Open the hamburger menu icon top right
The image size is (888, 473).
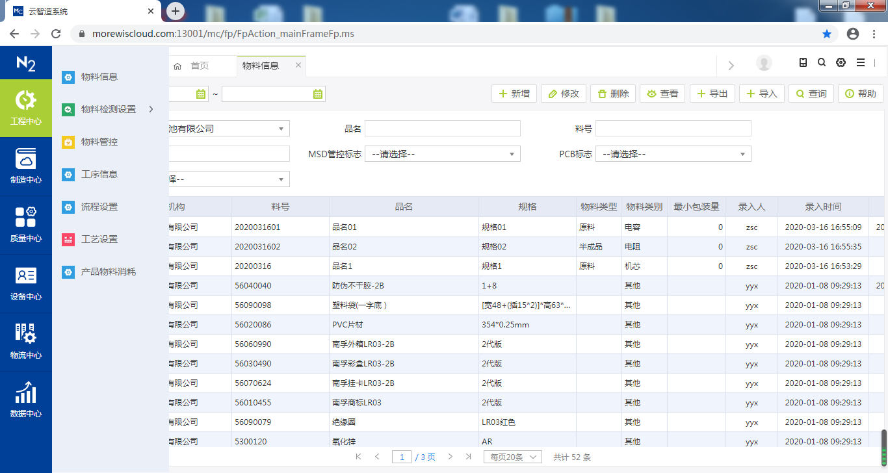(x=861, y=62)
